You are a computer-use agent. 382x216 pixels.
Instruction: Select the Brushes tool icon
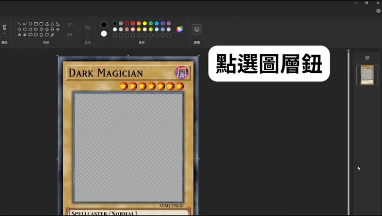point(4,27)
